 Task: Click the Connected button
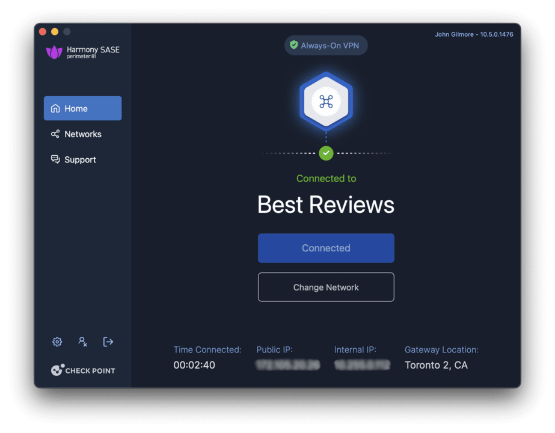326,248
